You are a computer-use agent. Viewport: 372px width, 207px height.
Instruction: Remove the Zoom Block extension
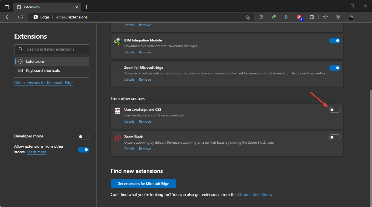tap(145, 149)
